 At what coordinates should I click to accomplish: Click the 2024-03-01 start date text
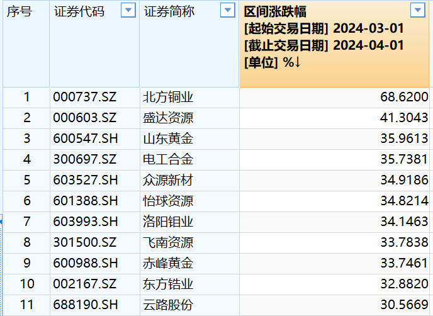click(x=368, y=28)
